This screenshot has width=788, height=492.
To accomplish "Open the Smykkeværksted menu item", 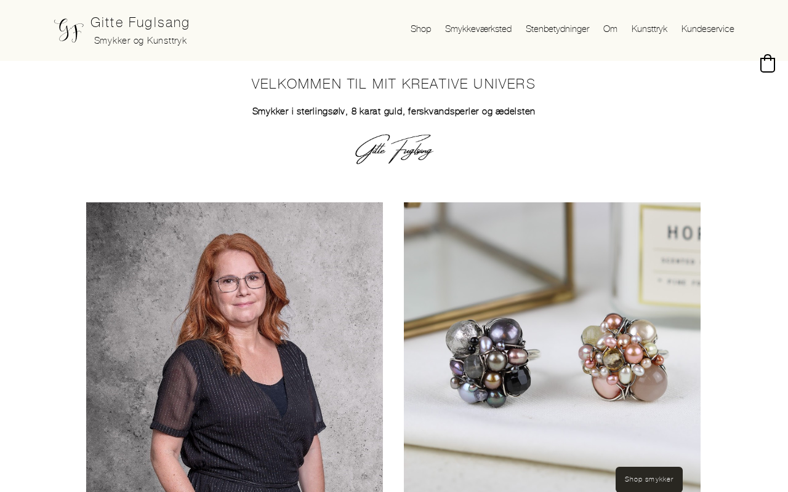I will coord(478,29).
